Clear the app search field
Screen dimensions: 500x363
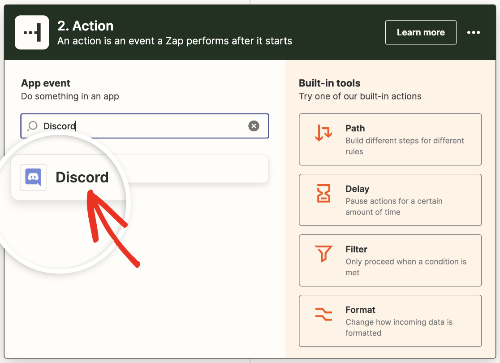click(x=254, y=126)
